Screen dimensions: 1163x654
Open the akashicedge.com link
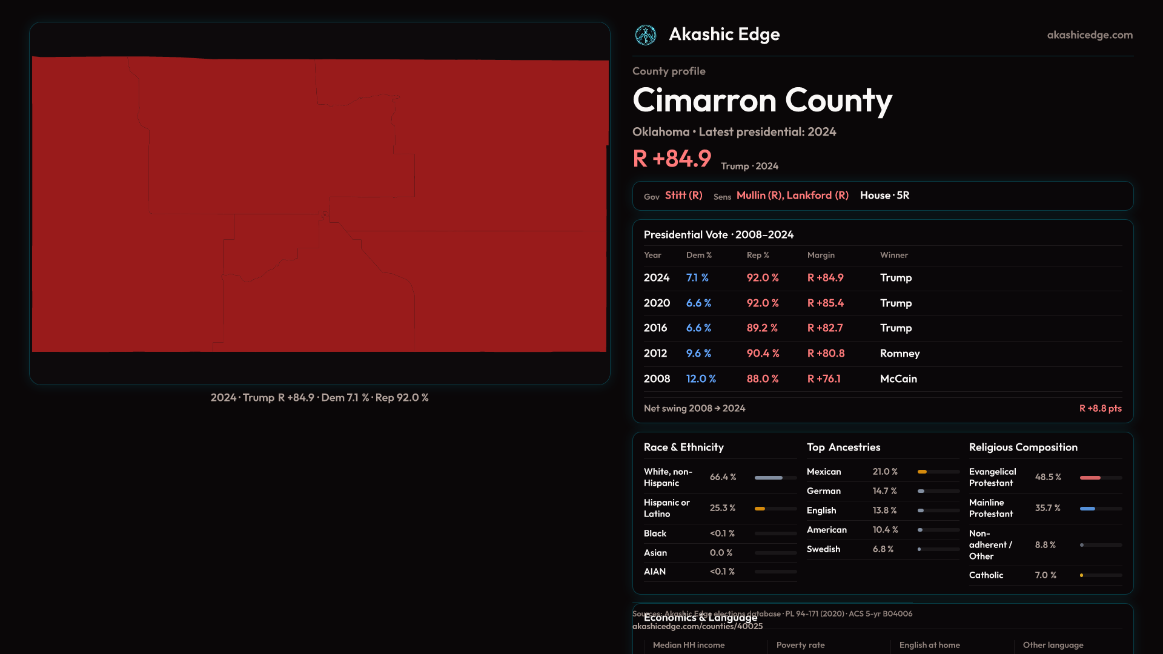point(1089,35)
